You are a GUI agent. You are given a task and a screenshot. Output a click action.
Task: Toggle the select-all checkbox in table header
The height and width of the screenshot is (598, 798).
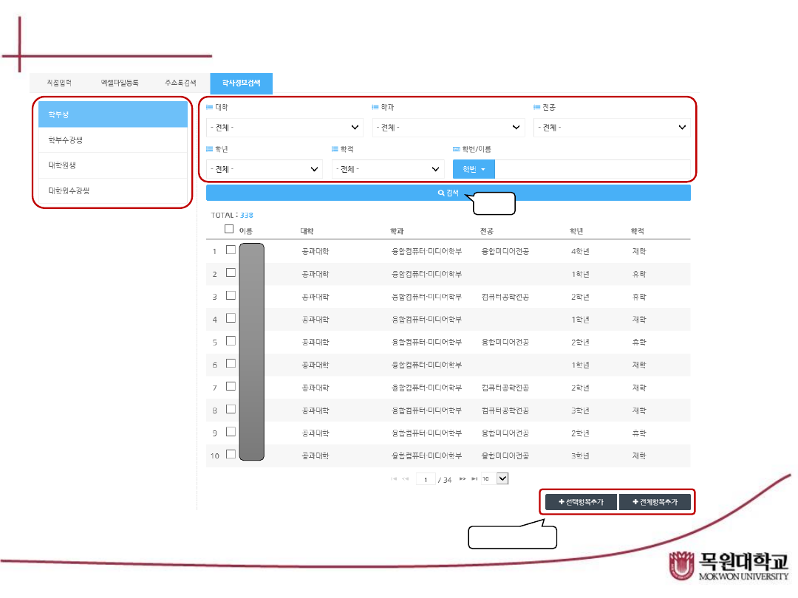(229, 230)
